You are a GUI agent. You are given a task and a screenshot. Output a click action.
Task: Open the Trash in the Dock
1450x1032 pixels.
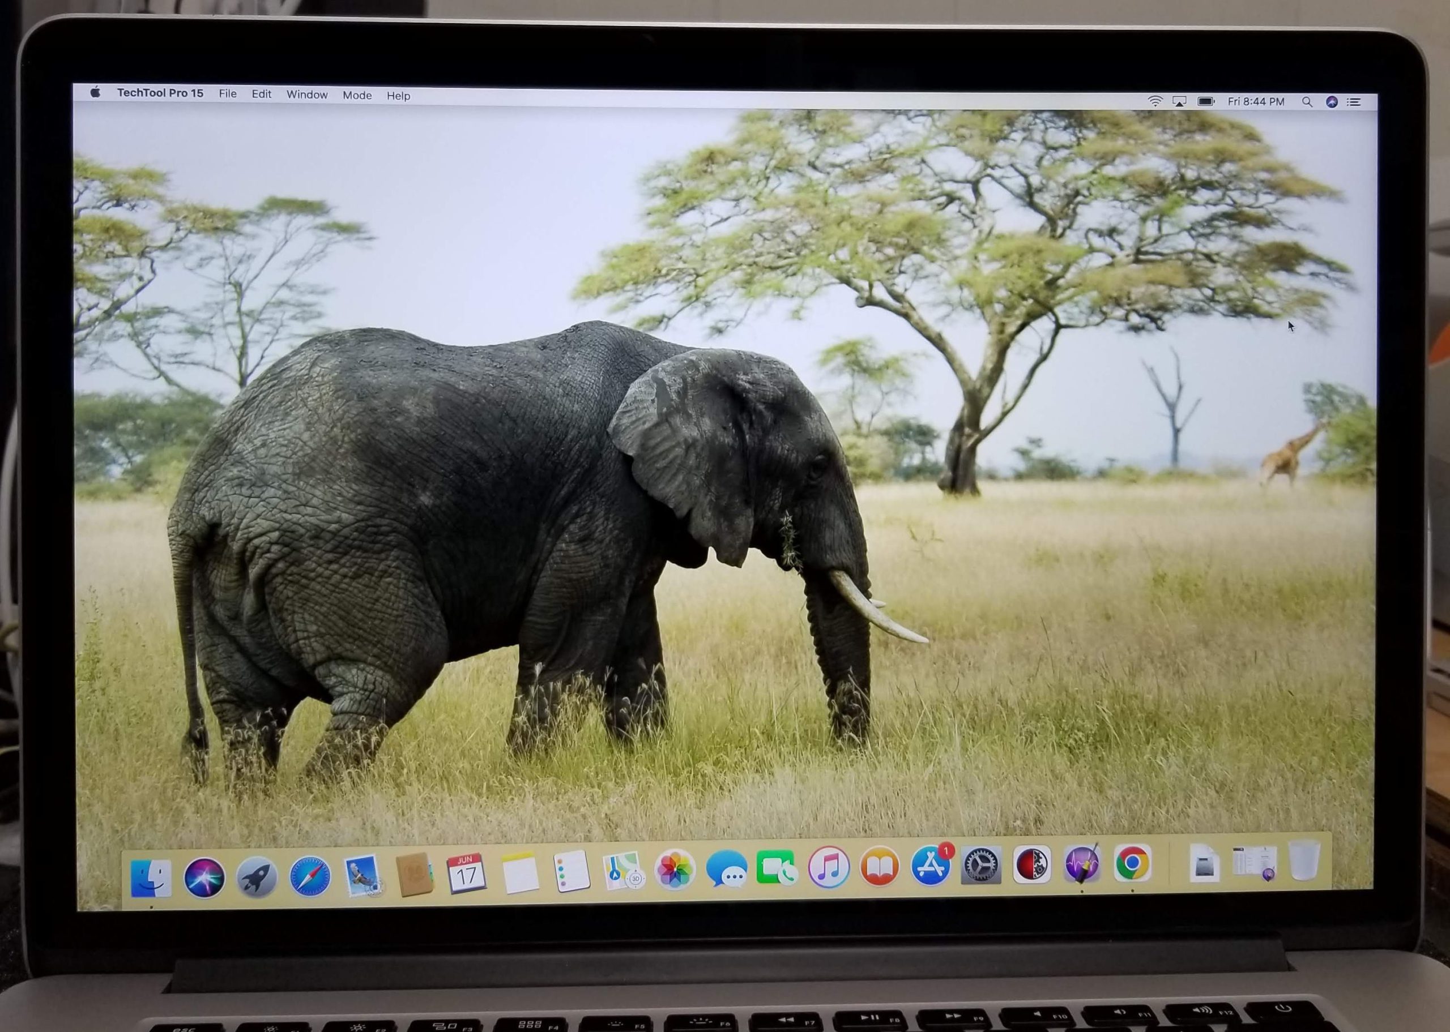1304,861
